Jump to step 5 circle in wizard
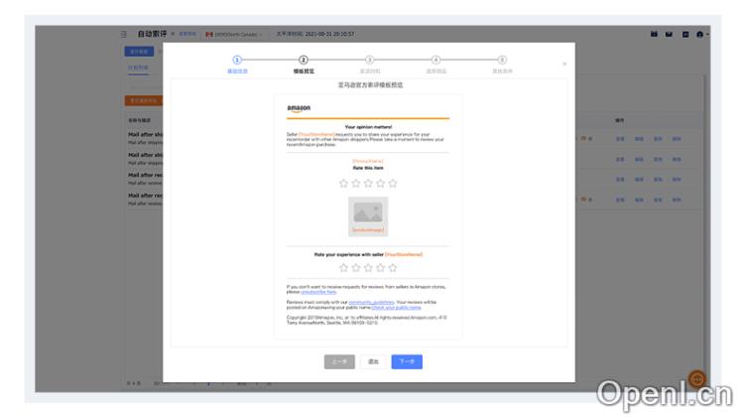 tap(502, 60)
